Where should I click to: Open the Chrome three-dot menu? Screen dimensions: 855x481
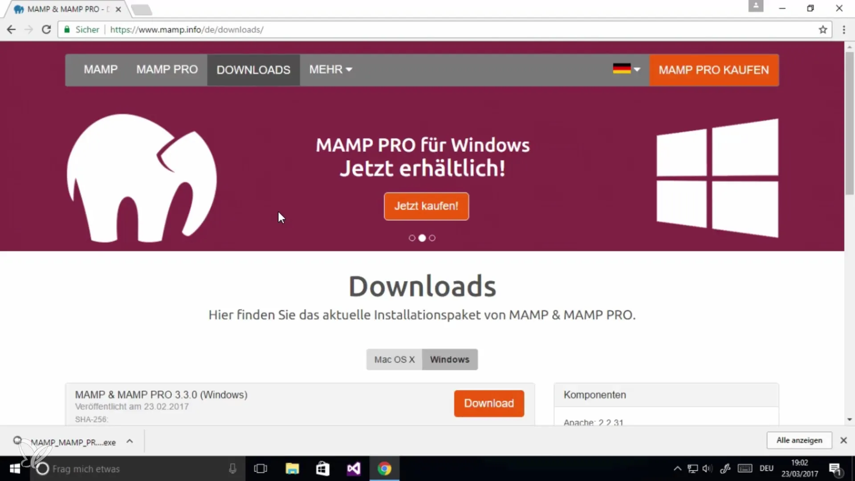(844, 29)
